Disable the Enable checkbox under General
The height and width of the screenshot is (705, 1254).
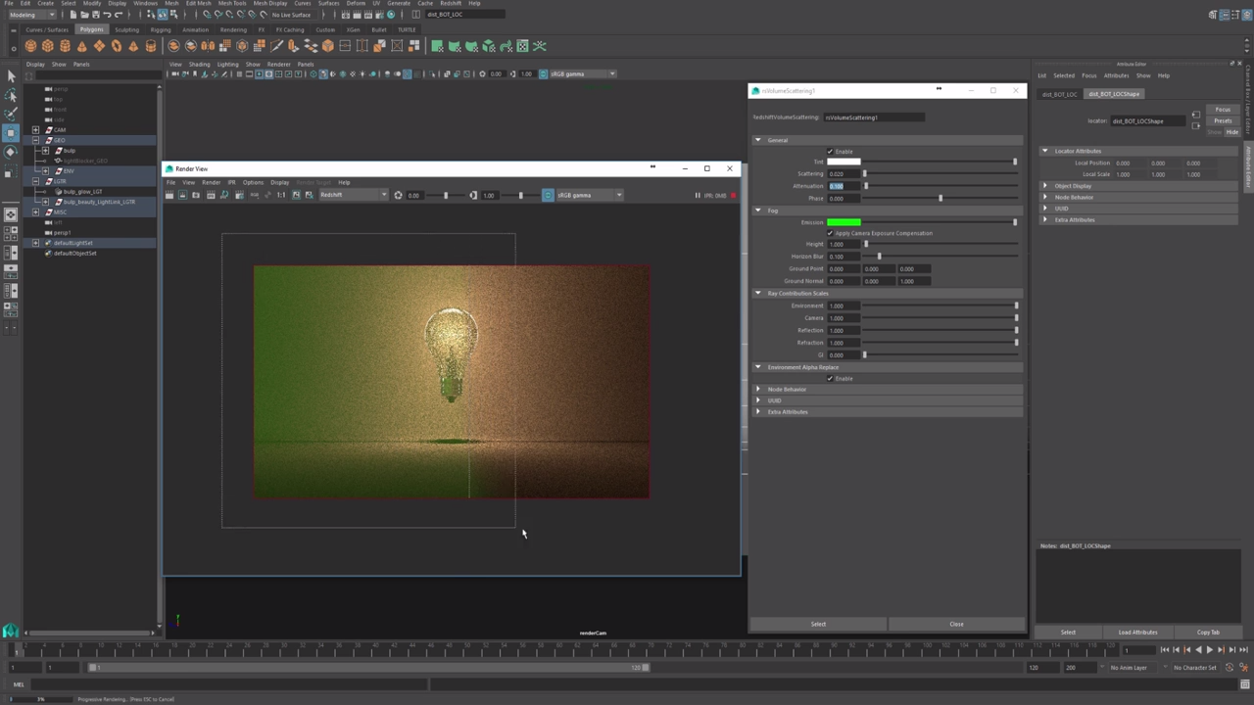click(x=830, y=151)
